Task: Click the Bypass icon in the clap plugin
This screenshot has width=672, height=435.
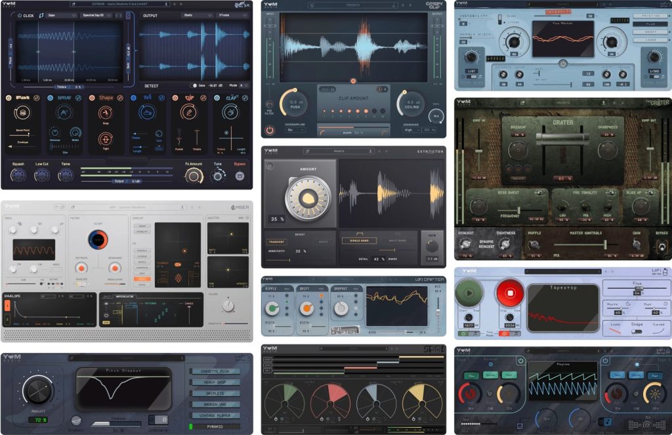Action: click(x=240, y=176)
